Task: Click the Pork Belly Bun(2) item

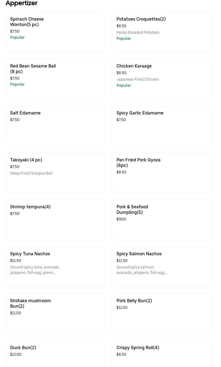Action: (162, 313)
